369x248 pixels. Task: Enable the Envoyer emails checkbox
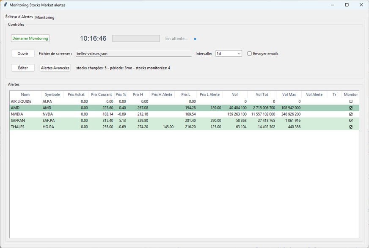click(250, 54)
